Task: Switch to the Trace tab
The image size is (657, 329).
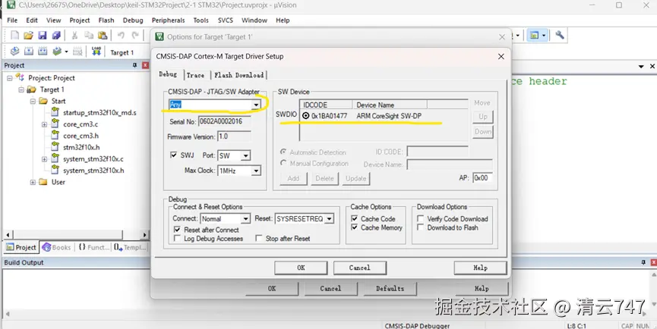Action: (195, 75)
